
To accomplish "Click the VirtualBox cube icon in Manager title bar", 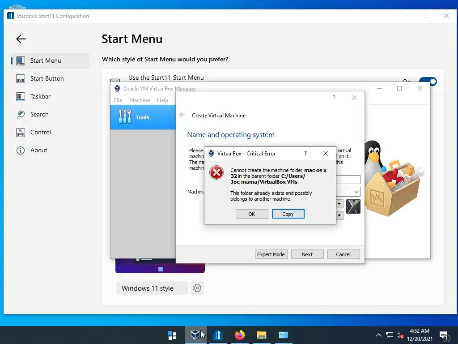I will coord(117,88).
